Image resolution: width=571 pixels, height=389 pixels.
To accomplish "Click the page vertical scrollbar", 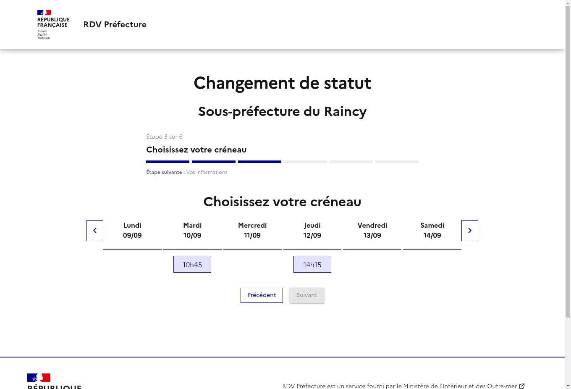I will pyautogui.click(x=568, y=162).
